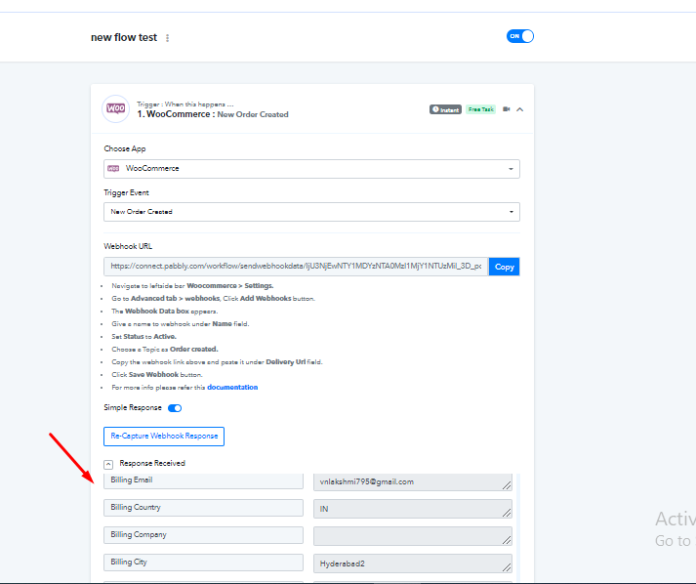Collapse the Response Received section

(x=108, y=465)
